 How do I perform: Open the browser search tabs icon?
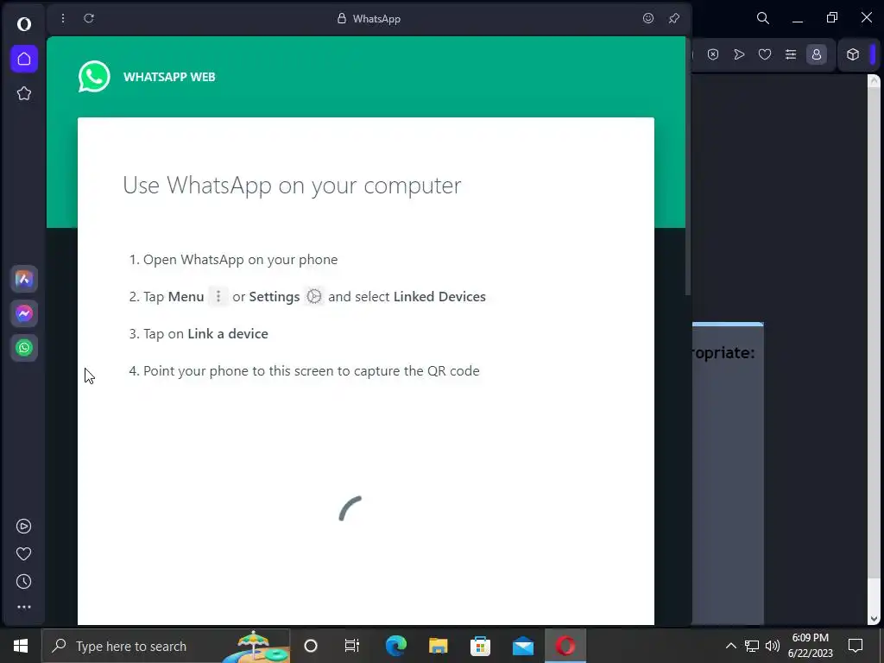click(763, 18)
